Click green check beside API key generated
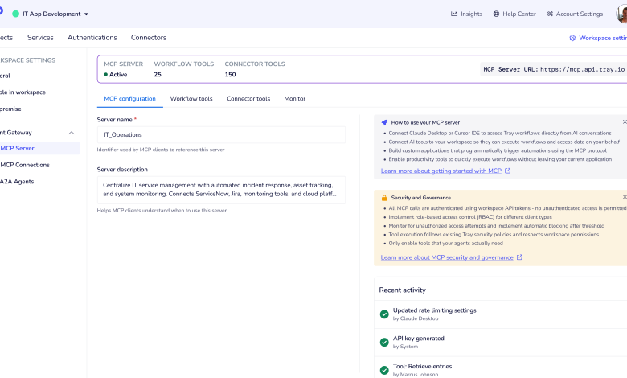 [384, 342]
